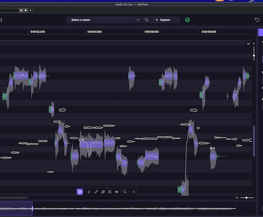
Task: Click the toolbar drag handle grip
Action: [x=134, y=192]
